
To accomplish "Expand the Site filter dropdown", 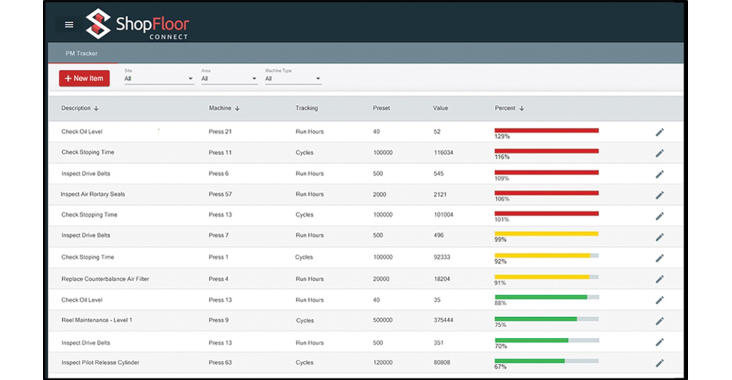I will (x=159, y=79).
